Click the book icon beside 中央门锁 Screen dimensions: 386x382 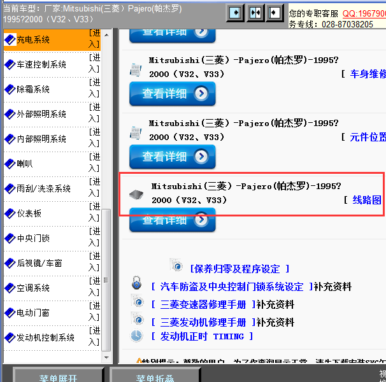pos(10,239)
